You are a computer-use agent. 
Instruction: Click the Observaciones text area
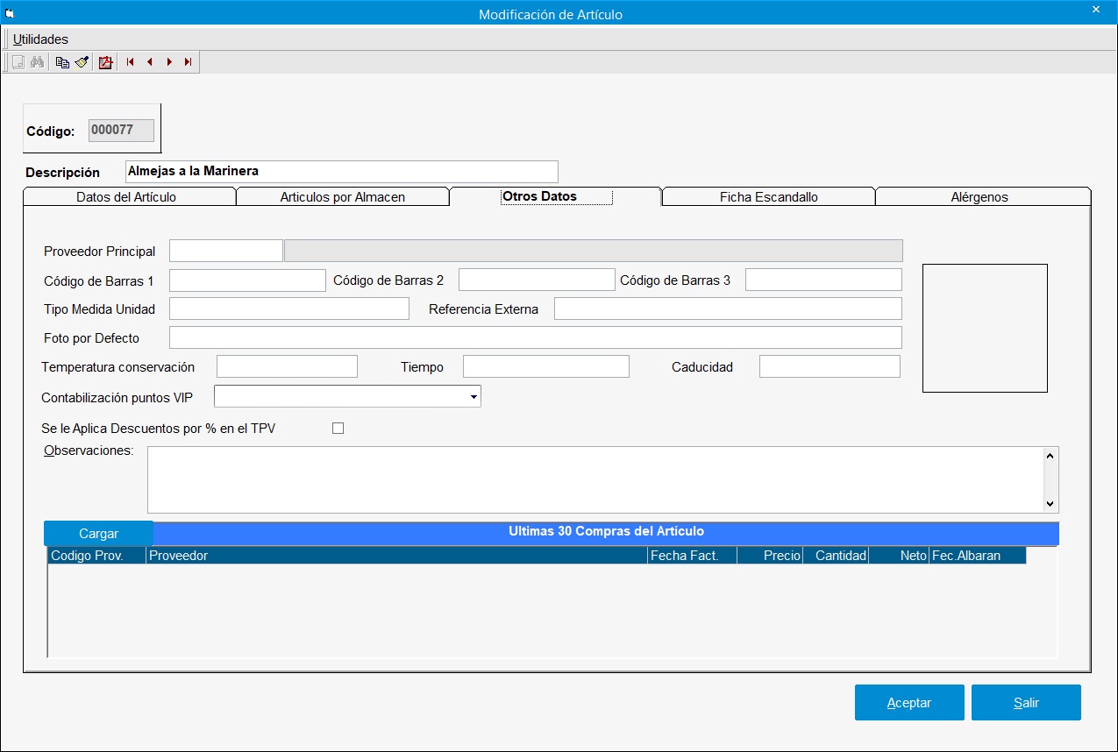tap(595, 479)
